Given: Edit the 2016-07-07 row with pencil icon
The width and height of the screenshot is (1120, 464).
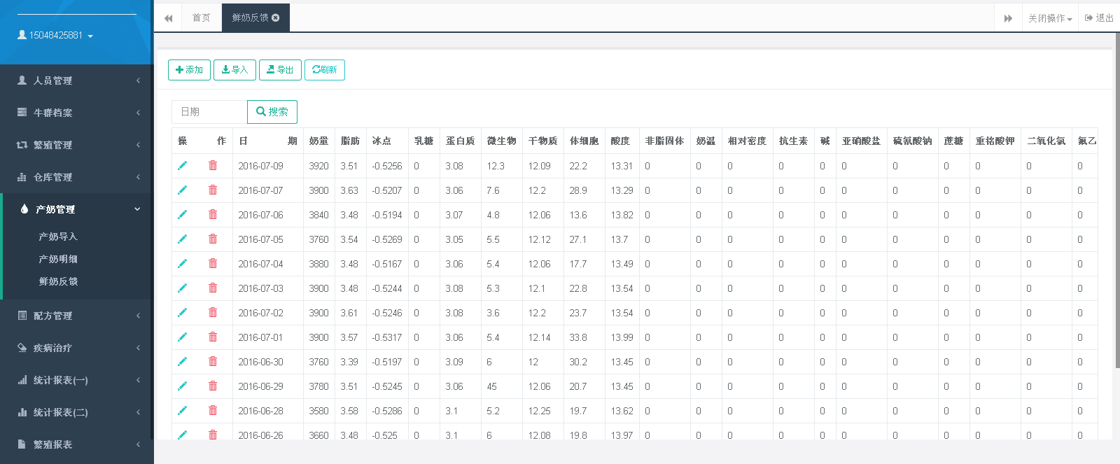Looking at the screenshot, I should pyautogui.click(x=182, y=190).
